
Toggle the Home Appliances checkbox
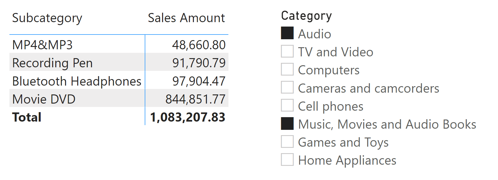coord(287,159)
